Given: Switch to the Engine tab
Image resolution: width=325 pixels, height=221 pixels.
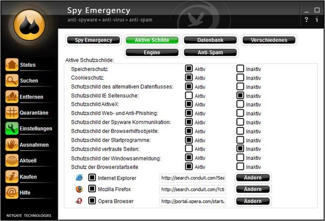Looking at the screenshot, I should pos(152,52).
